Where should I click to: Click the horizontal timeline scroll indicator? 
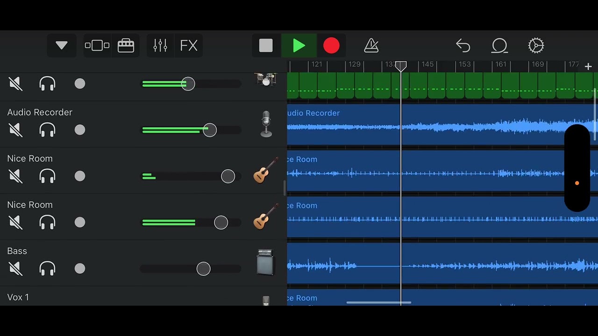379,302
